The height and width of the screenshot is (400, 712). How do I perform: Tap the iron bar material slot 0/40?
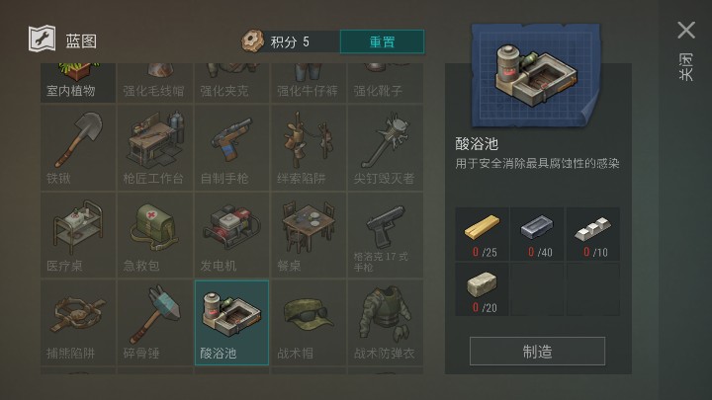tap(537, 234)
